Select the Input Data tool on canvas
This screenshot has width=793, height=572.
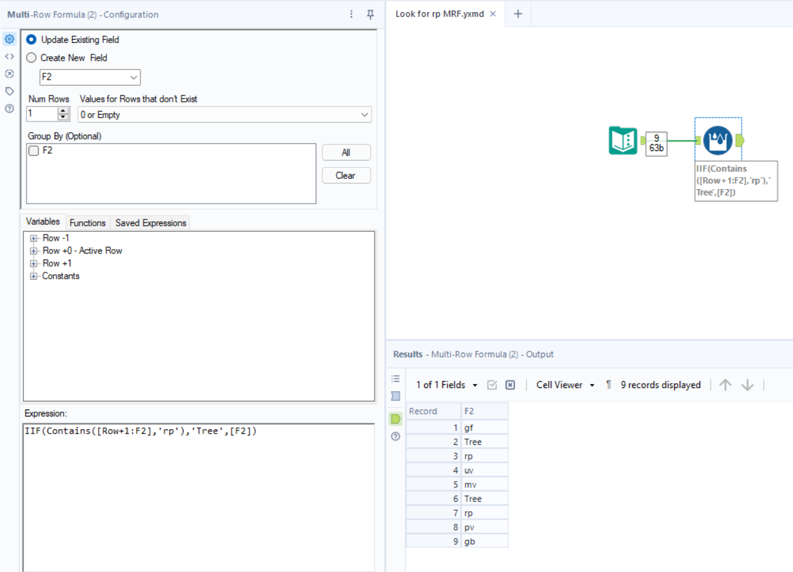coord(623,140)
